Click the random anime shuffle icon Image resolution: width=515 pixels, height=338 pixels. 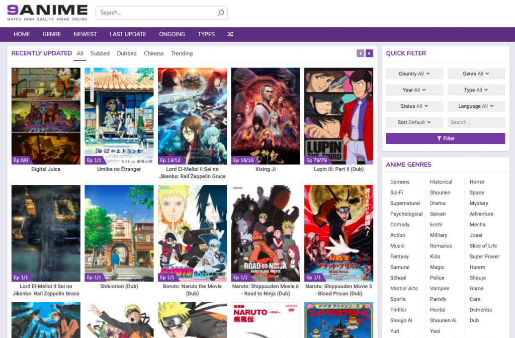229,34
